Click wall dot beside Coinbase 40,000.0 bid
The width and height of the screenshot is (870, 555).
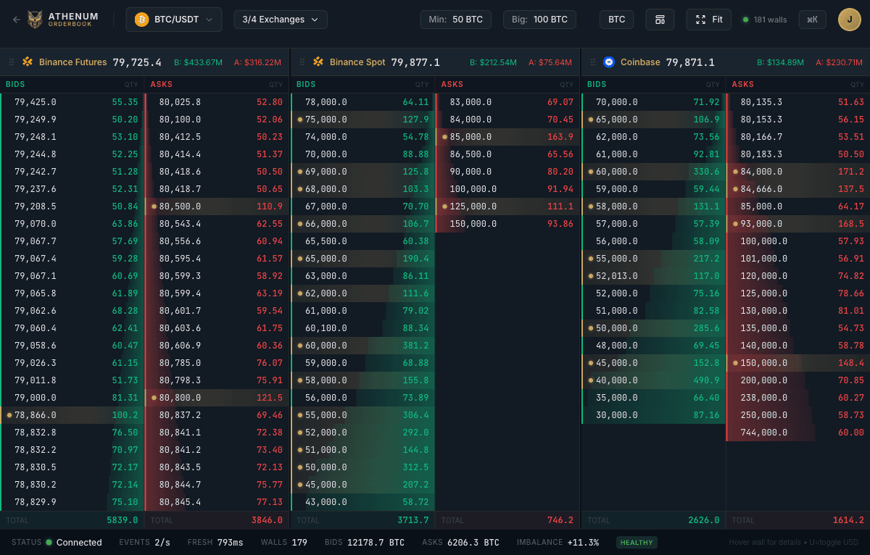[x=590, y=380]
